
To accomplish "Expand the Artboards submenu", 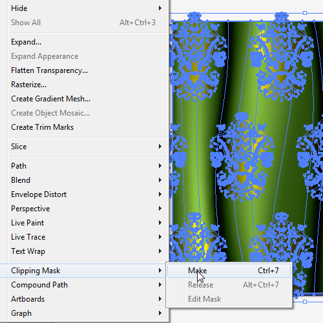I will pos(86,299).
